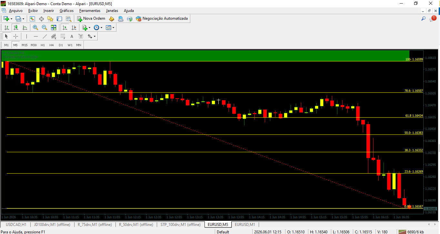Image resolution: width=440 pixels, height=234 pixels.
Task: Show the Navigator panel (folder with star)
Action: 50,19
